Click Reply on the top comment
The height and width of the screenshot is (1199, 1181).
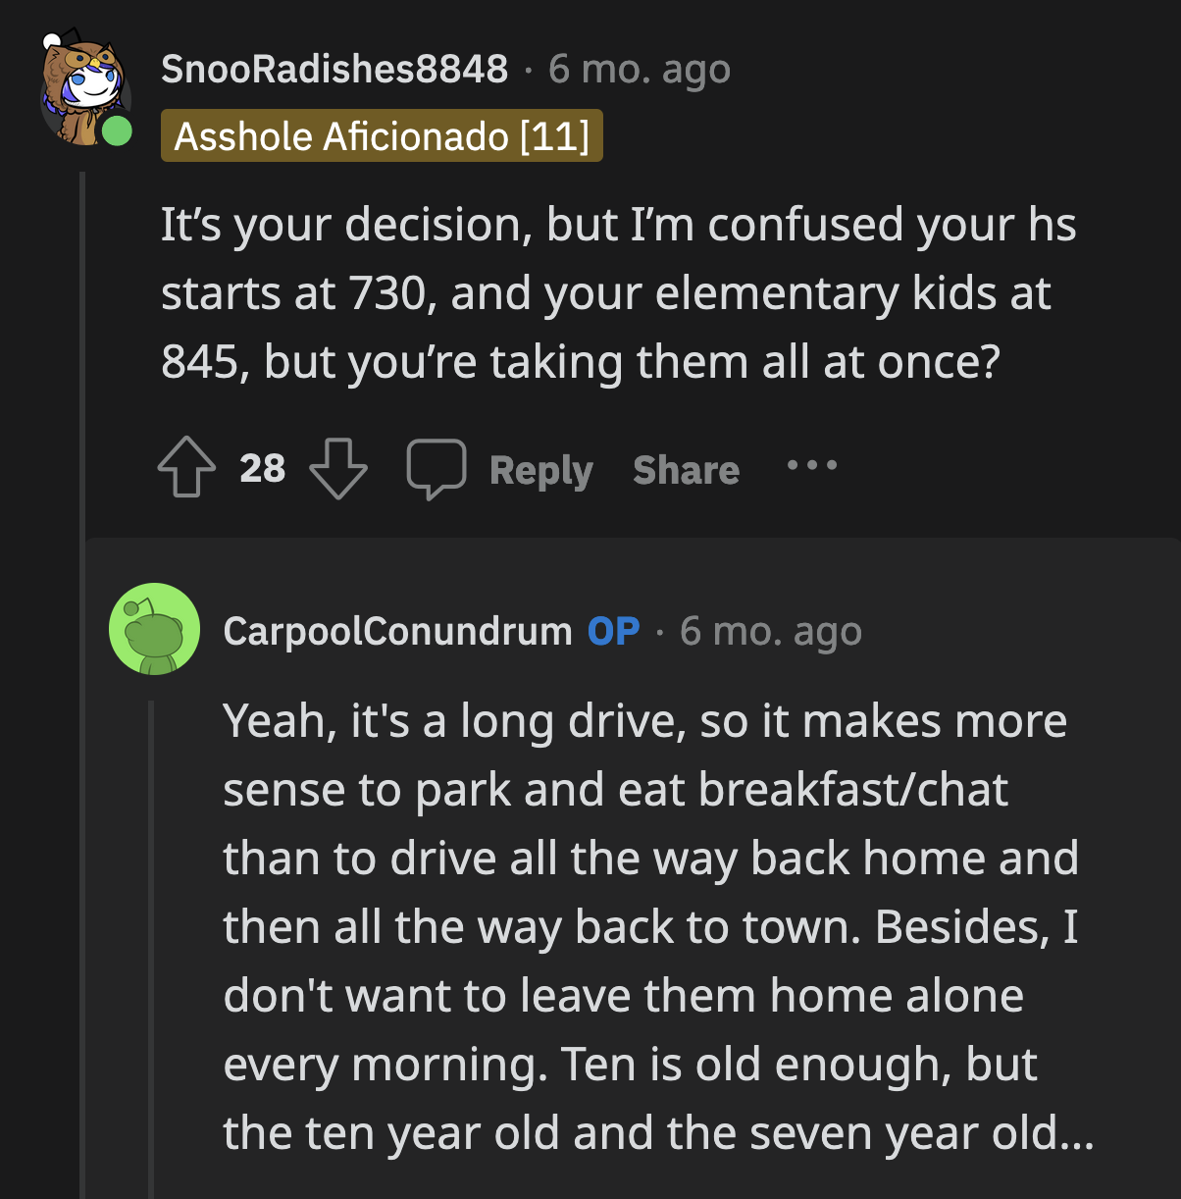540,469
